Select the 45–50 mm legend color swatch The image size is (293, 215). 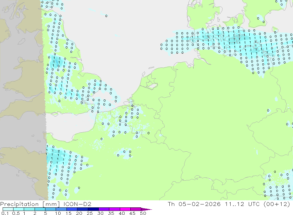[136, 209]
